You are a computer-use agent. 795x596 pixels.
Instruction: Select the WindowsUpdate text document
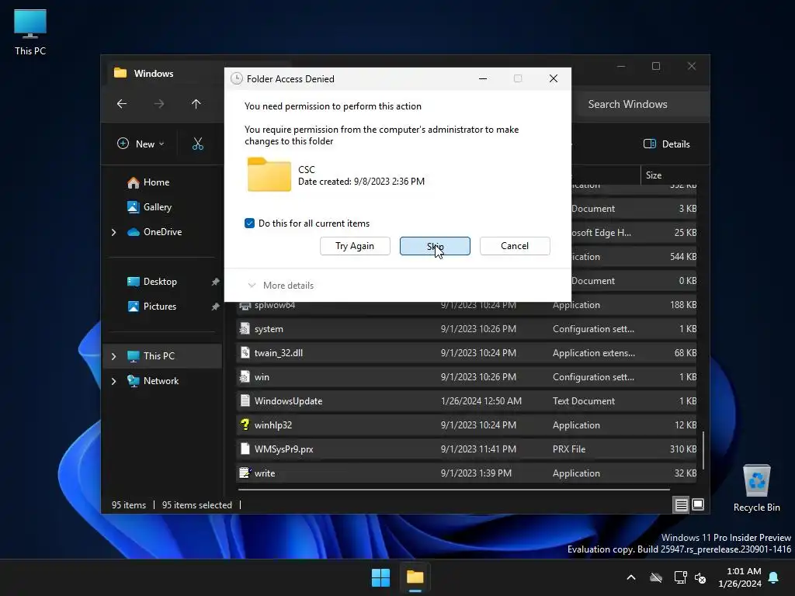467,401
